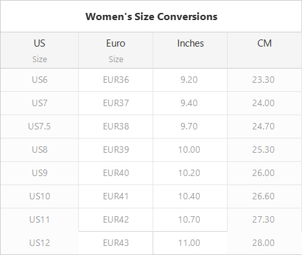Choose the EUR38 cell
The height and width of the screenshot is (255, 302).
coord(116,127)
